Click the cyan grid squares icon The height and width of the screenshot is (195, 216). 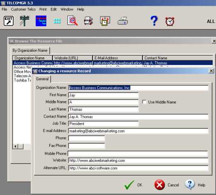(57, 21)
